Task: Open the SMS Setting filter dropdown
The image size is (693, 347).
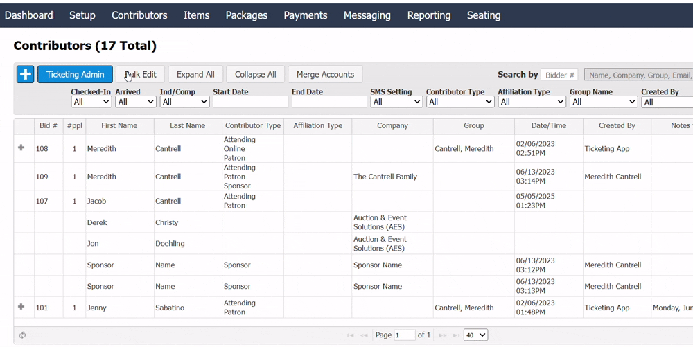Action: (x=396, y=102)
